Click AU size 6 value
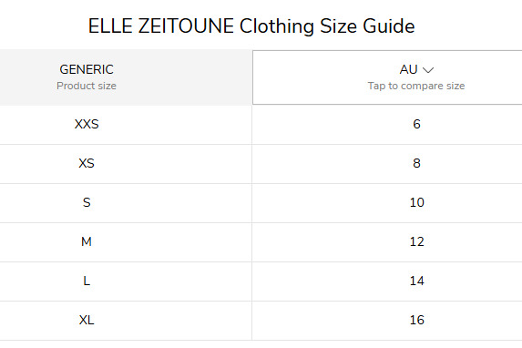The width and height of the screenshot is (522, 348). click(x=417, y=124)
